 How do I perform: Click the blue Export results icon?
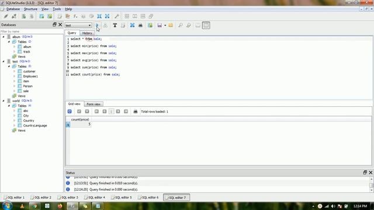132,25
